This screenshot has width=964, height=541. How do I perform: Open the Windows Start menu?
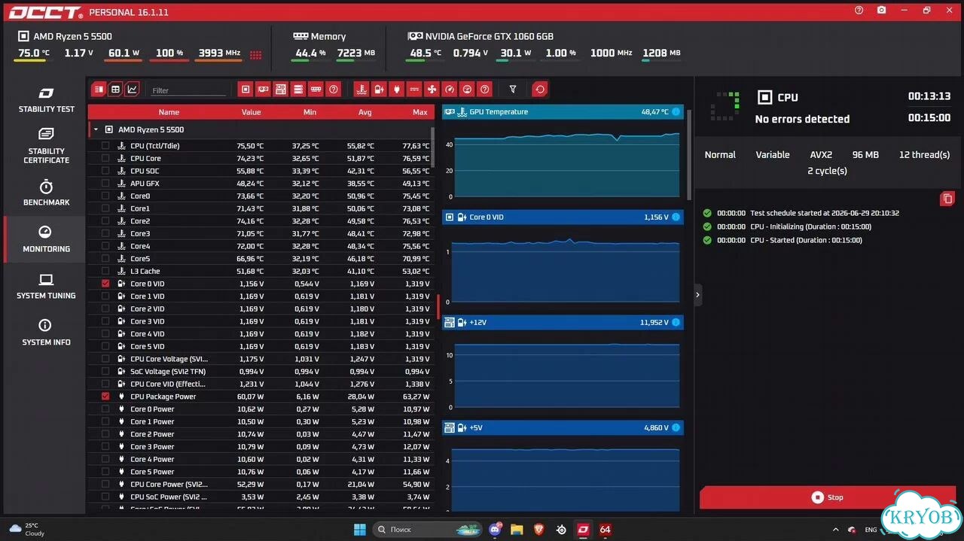click(359, 530)
